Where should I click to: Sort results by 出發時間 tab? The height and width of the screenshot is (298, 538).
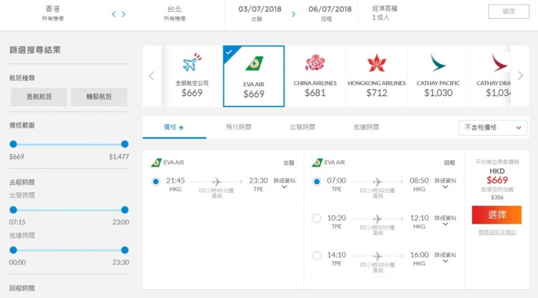(302, 127)
